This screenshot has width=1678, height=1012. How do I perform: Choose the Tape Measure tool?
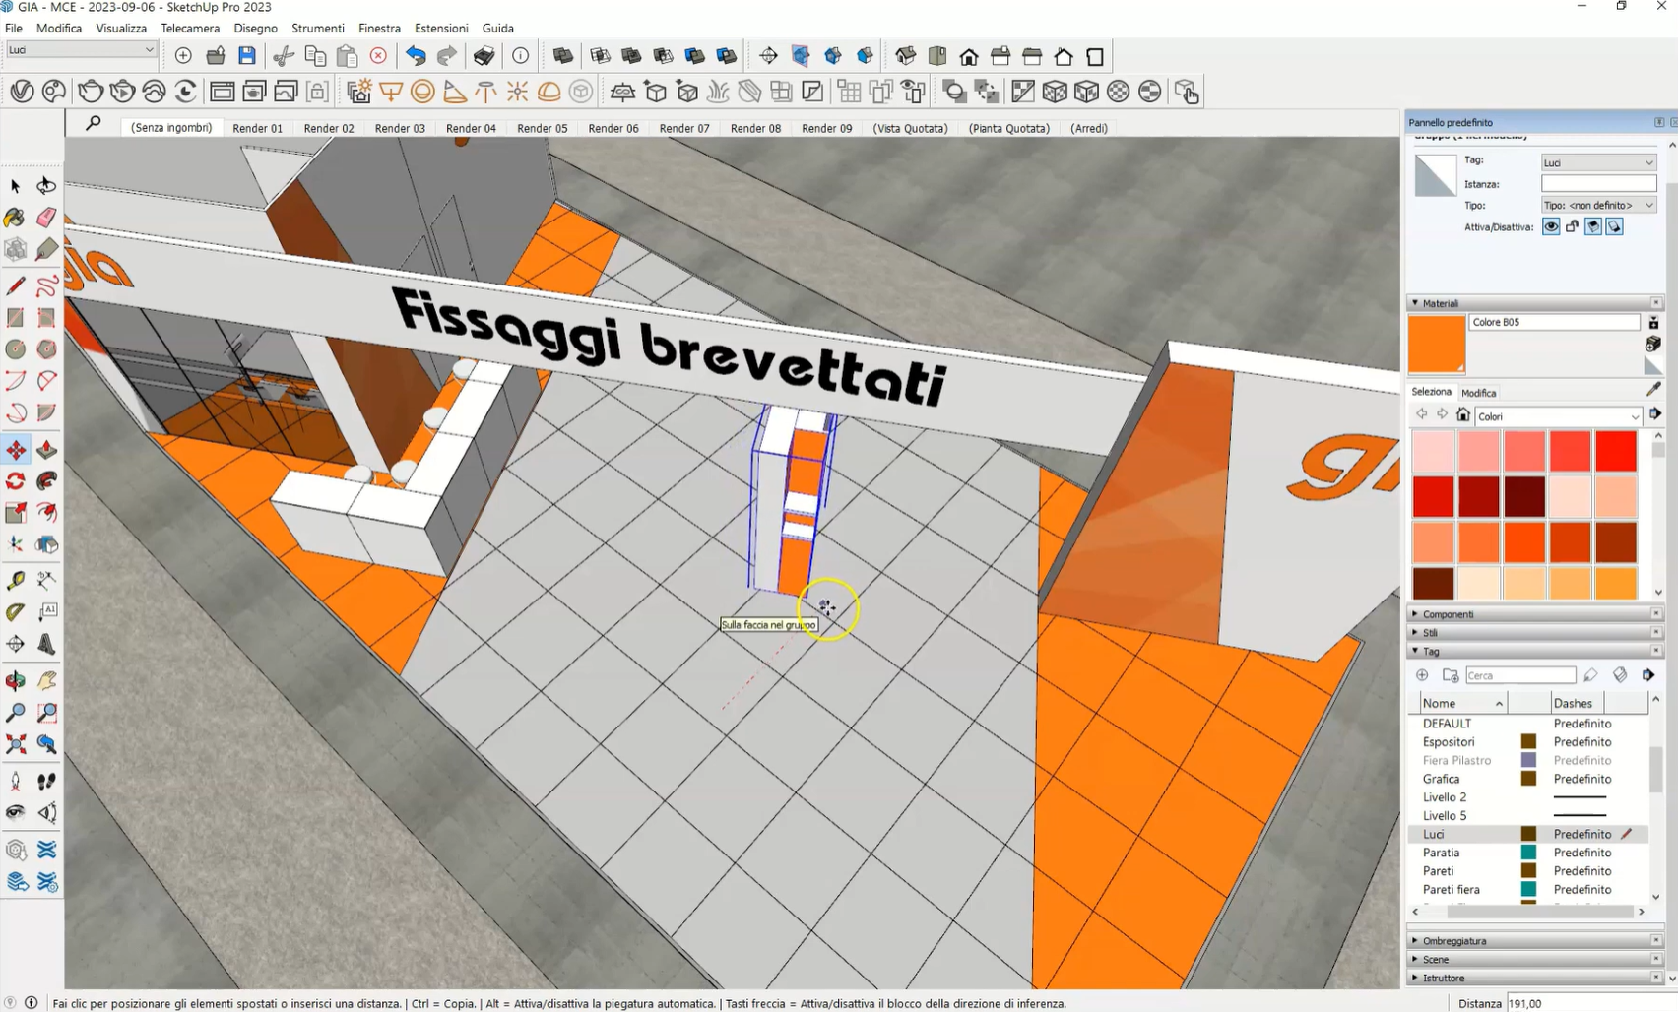(16, 581)
